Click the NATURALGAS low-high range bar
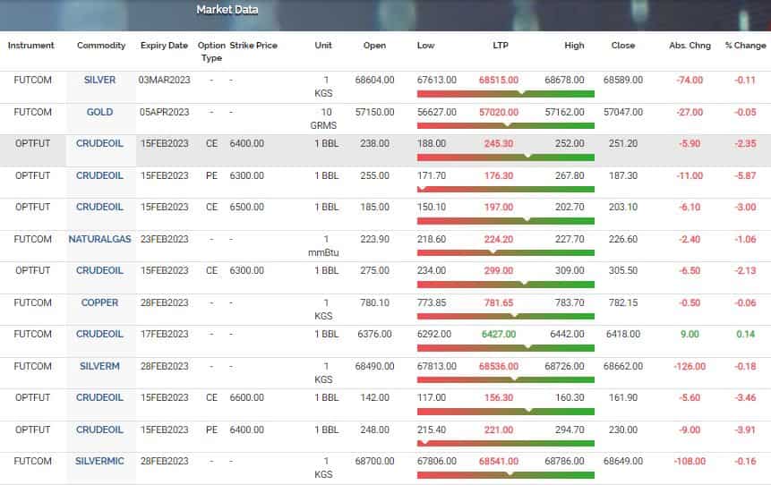Viewport: 771px width, 485px height. point(505,253)
